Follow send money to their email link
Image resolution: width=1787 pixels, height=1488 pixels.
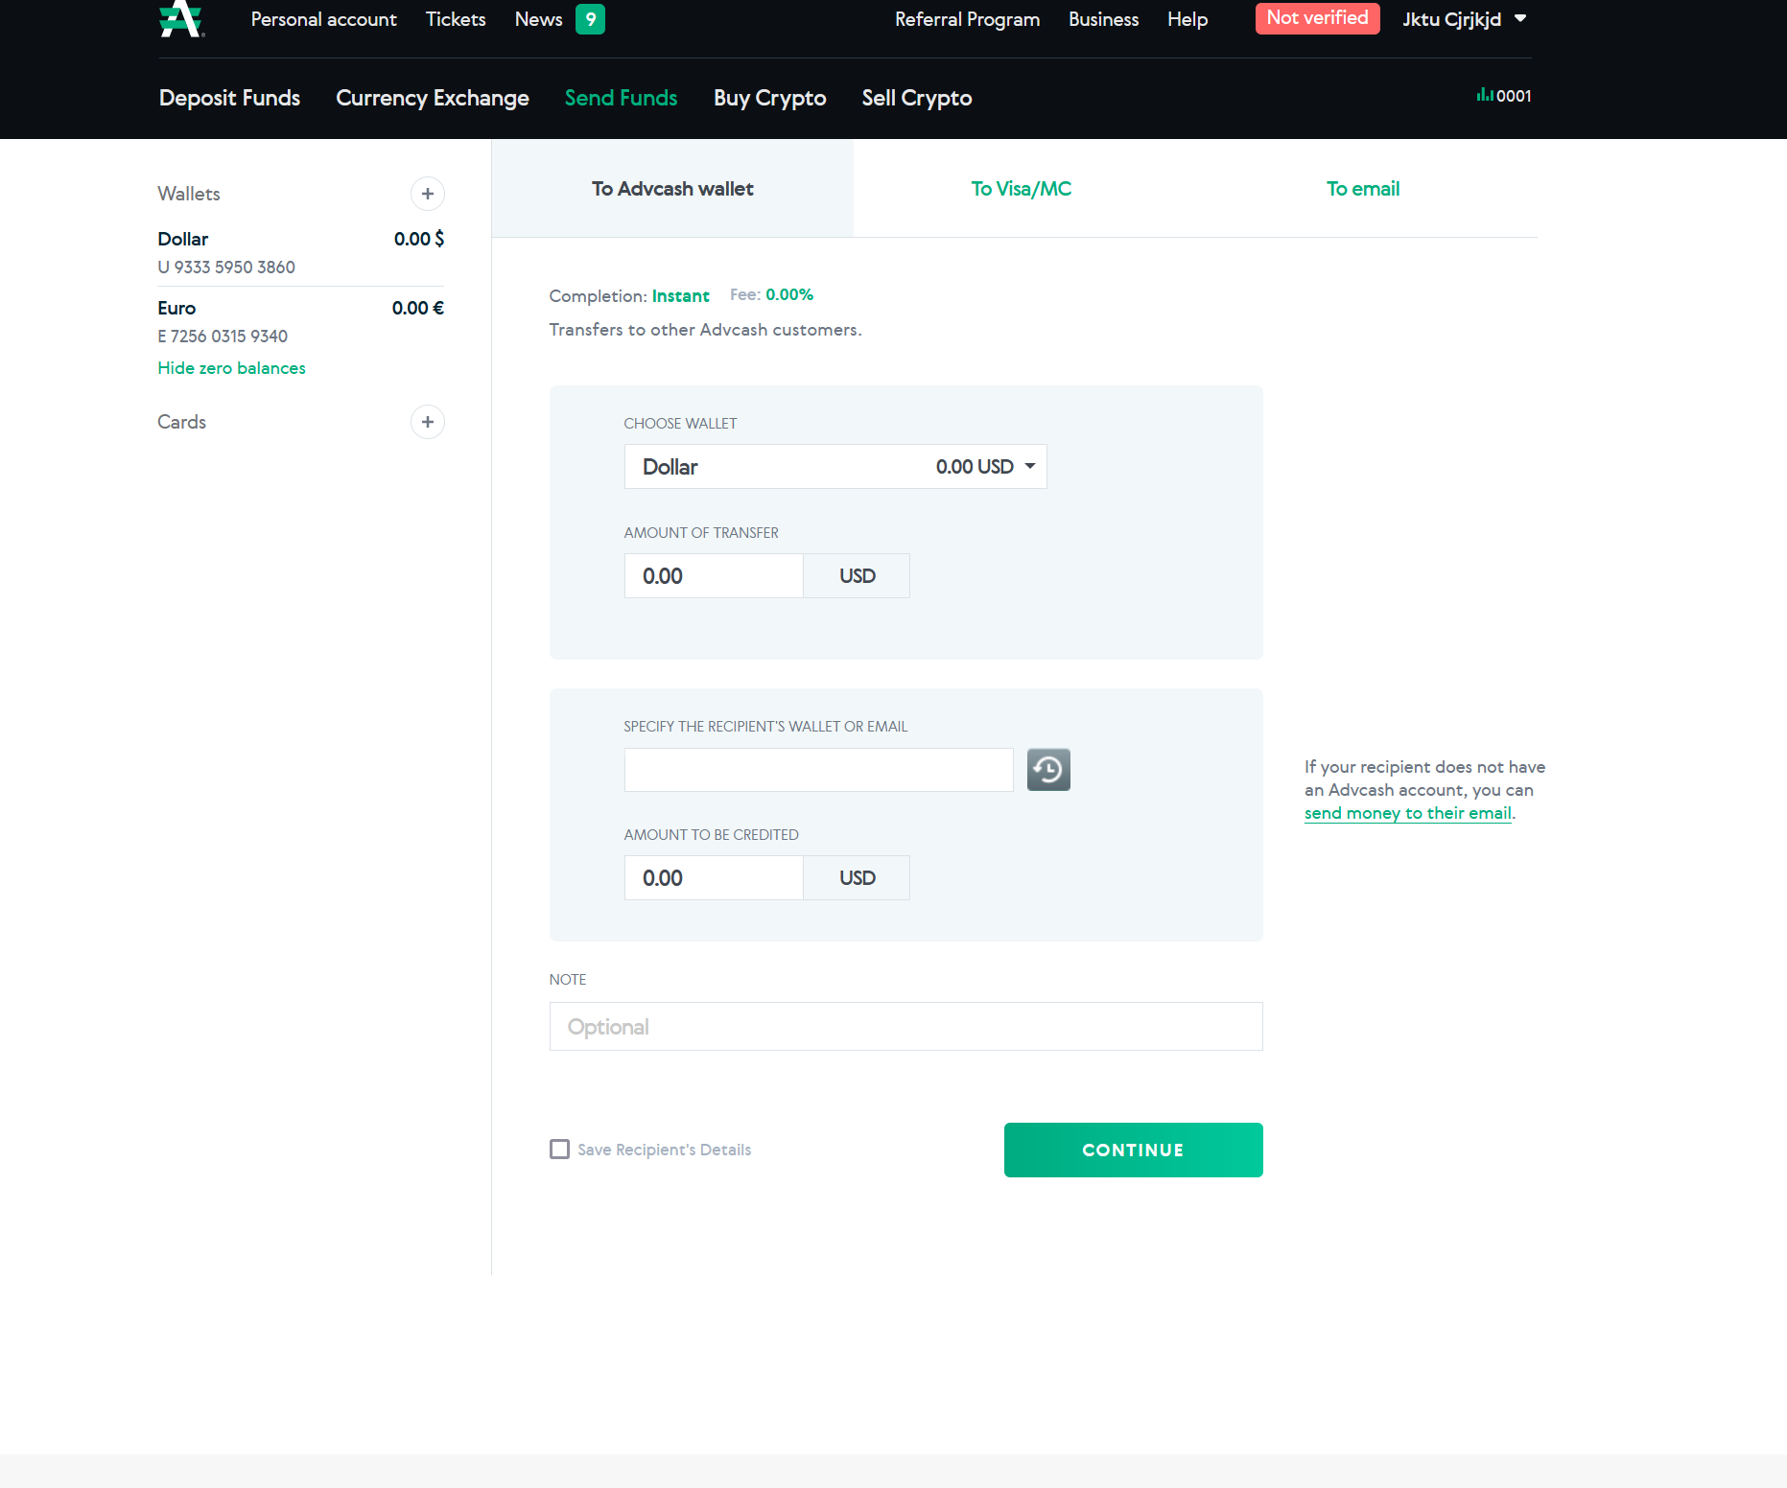click(1408, 813)
